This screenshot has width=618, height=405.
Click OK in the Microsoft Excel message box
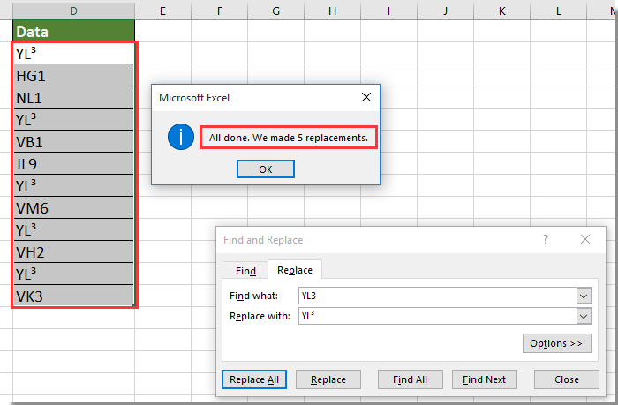click(265, 169)
